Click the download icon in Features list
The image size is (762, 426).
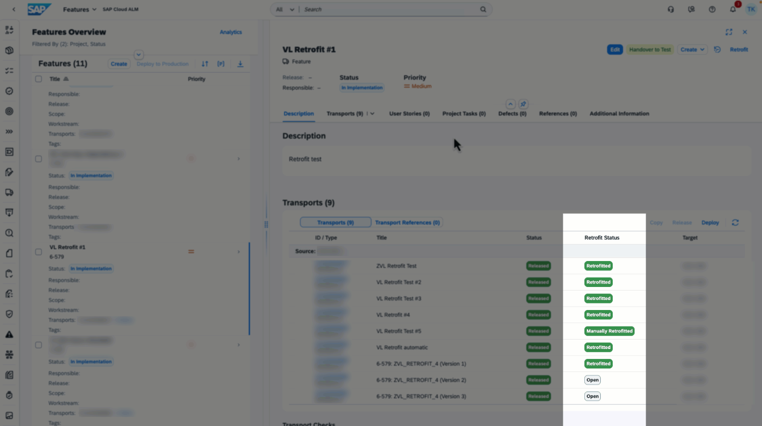[x=240, y=64]
